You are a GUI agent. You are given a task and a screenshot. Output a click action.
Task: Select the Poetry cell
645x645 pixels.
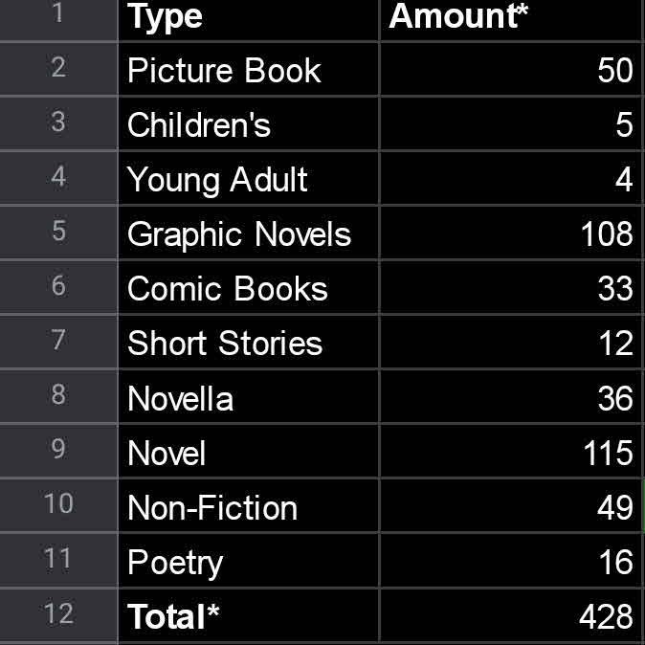pyautogui.click(x=247, y=562)
